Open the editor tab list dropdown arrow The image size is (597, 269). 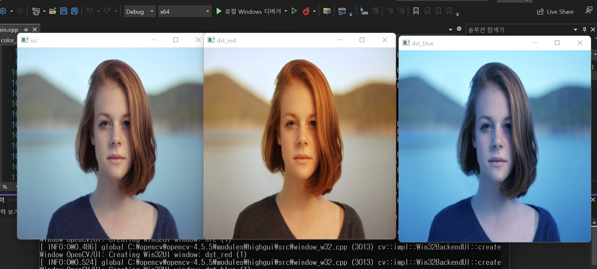451,29
